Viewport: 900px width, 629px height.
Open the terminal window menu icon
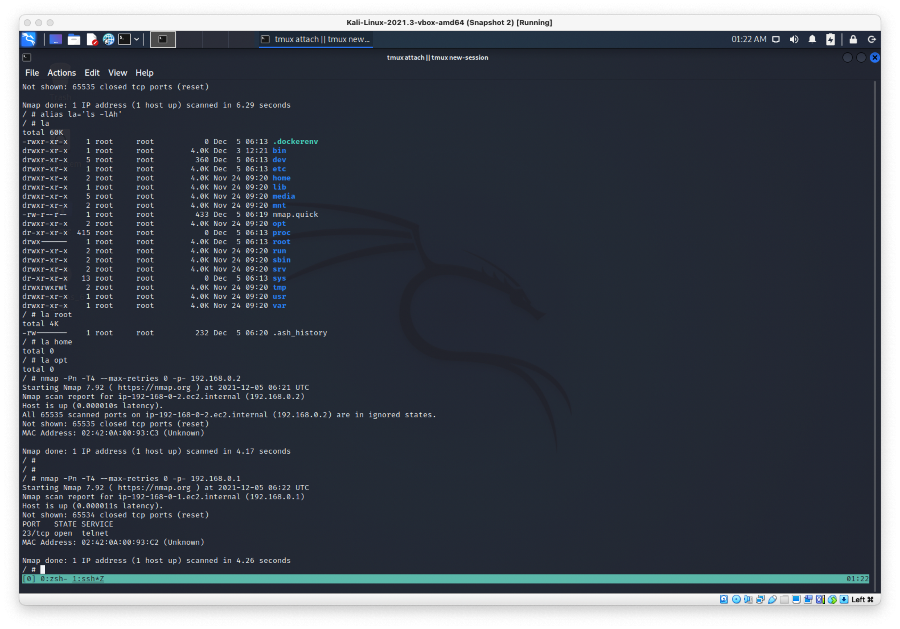(27, 57)
